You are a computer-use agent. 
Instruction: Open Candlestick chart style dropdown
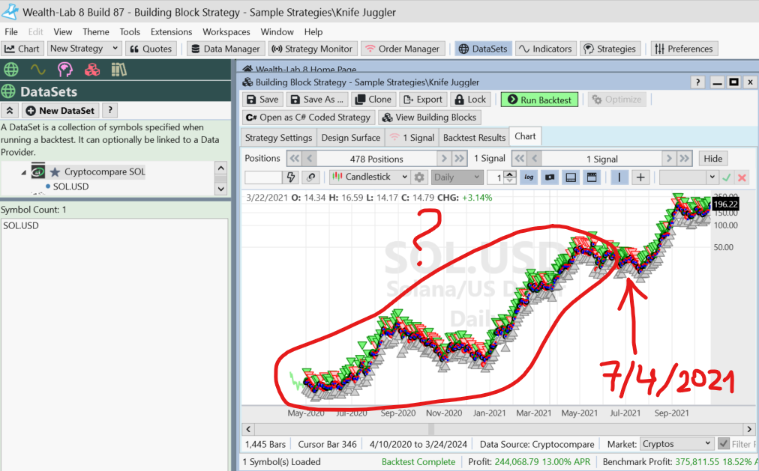click(370, 177)
